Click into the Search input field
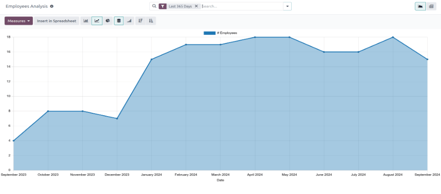Viewport: 441px width, 194px height. [x=241, y=6]
